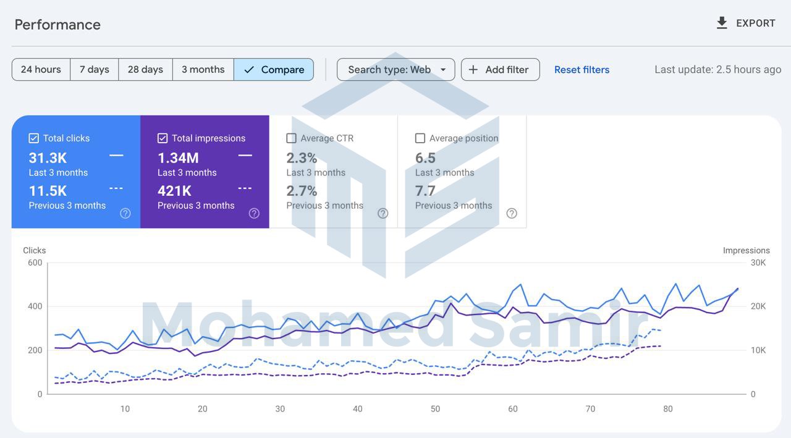791x438 pixels.
Task: Choose the 3 months date range
Action: [x=203, y=70]
